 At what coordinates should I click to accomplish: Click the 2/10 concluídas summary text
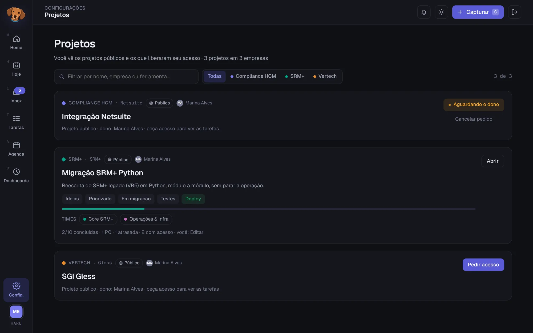click(x=80, y=232)
